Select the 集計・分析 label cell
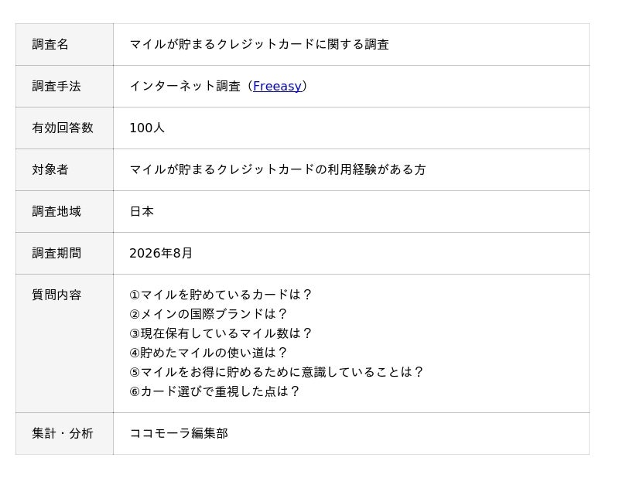619x478 pixels. click(64, 433)
